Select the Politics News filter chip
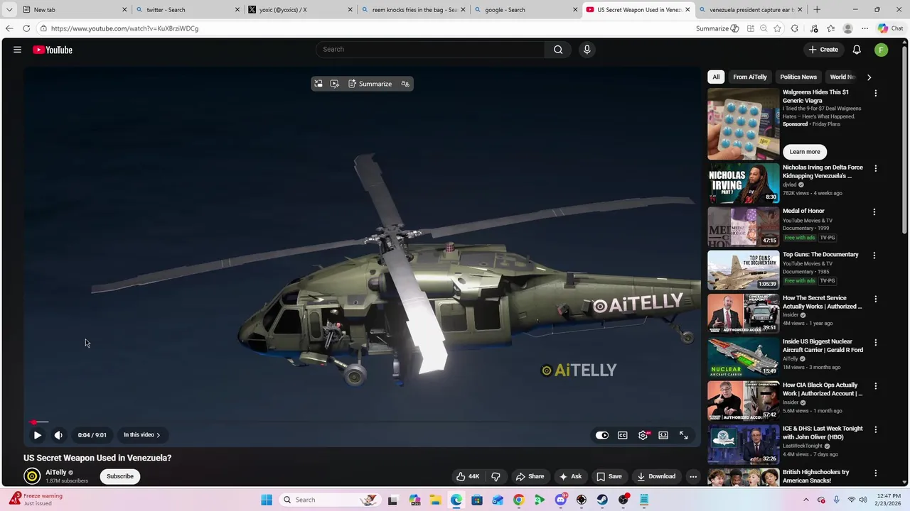The image size is (910, 511). (x=798, y=77)
